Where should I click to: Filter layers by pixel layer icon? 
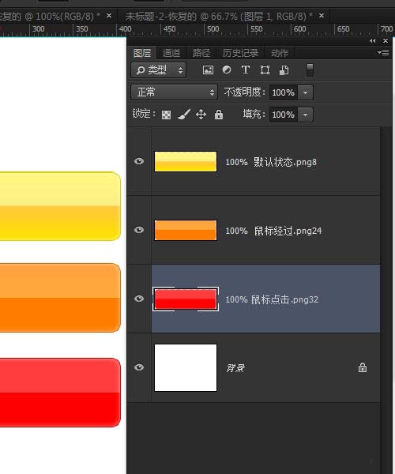click(x=208, y=70)
